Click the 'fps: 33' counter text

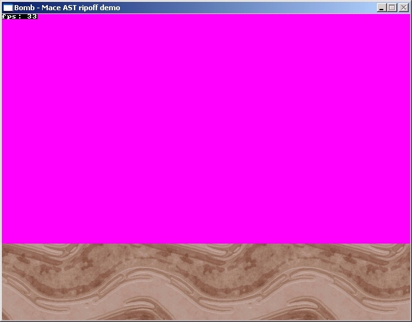[x=19, y=17]
